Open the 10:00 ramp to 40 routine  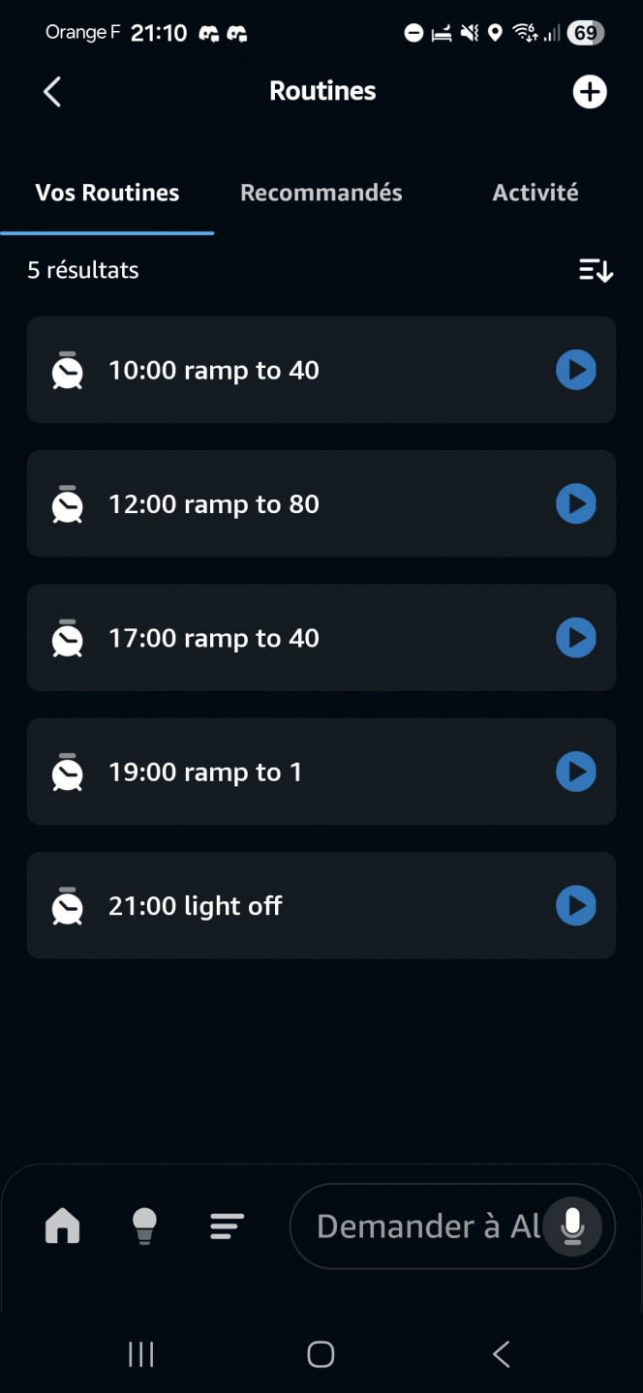pos(291,370)
